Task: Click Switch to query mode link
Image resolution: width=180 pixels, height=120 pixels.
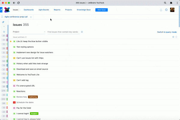Action: pos(167,32)
